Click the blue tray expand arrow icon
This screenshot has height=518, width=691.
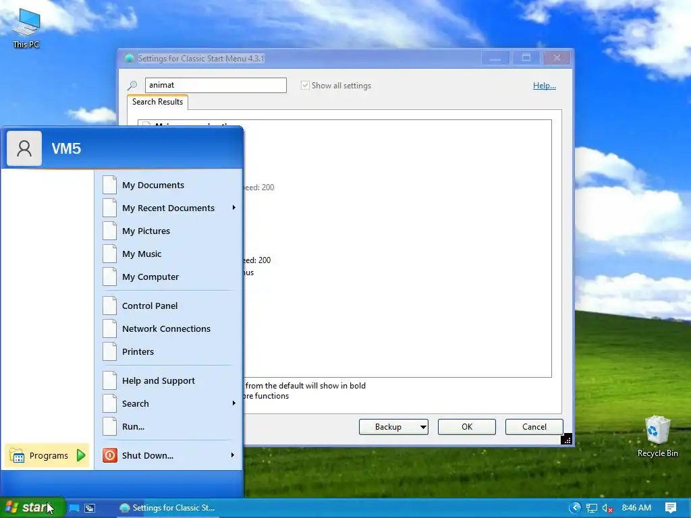575,507
